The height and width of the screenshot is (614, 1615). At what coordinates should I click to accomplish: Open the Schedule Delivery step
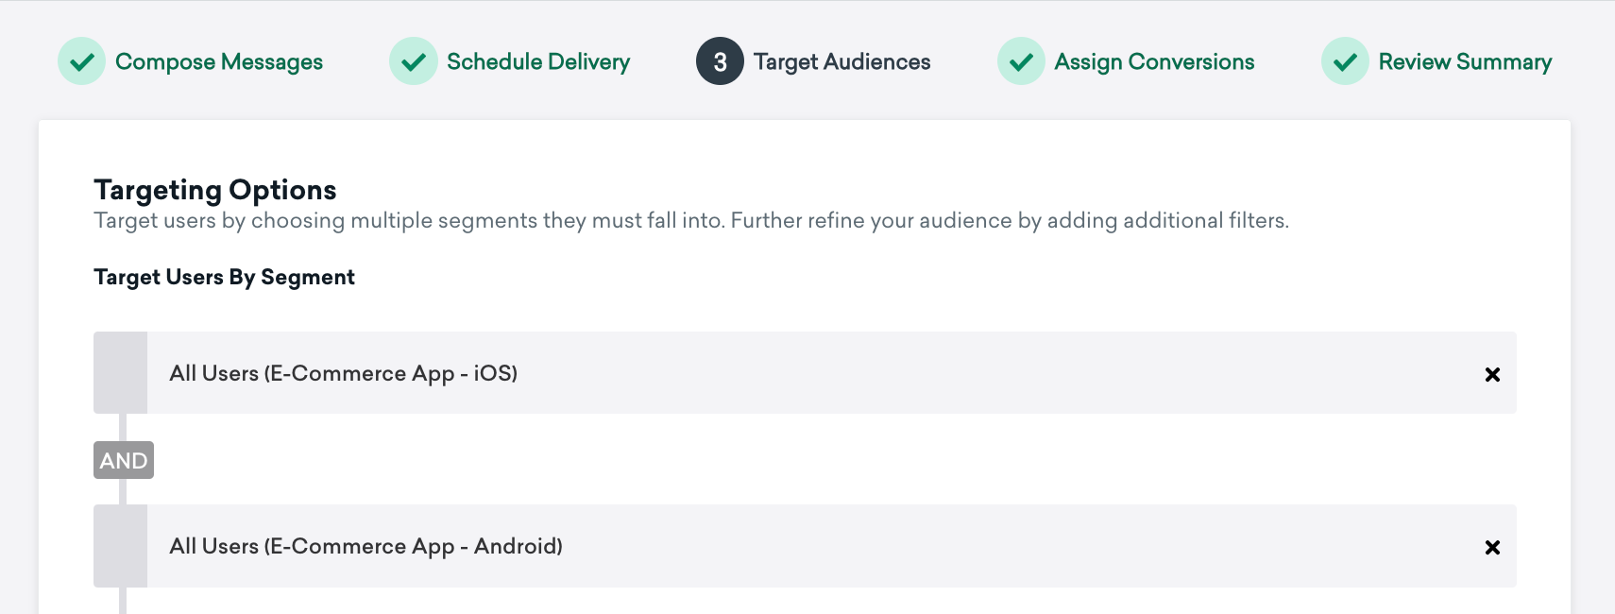pos(537,61)
